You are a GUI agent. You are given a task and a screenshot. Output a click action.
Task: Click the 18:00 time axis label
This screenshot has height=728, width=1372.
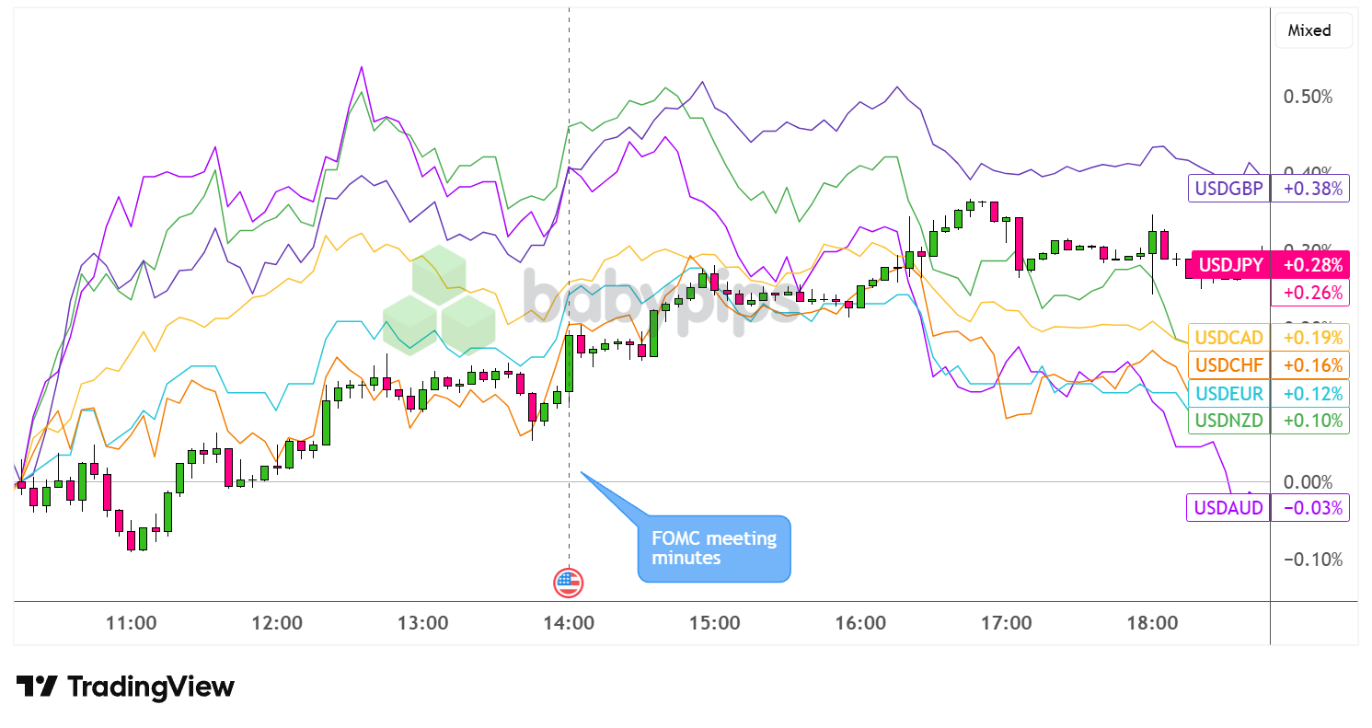[1152, 623]
